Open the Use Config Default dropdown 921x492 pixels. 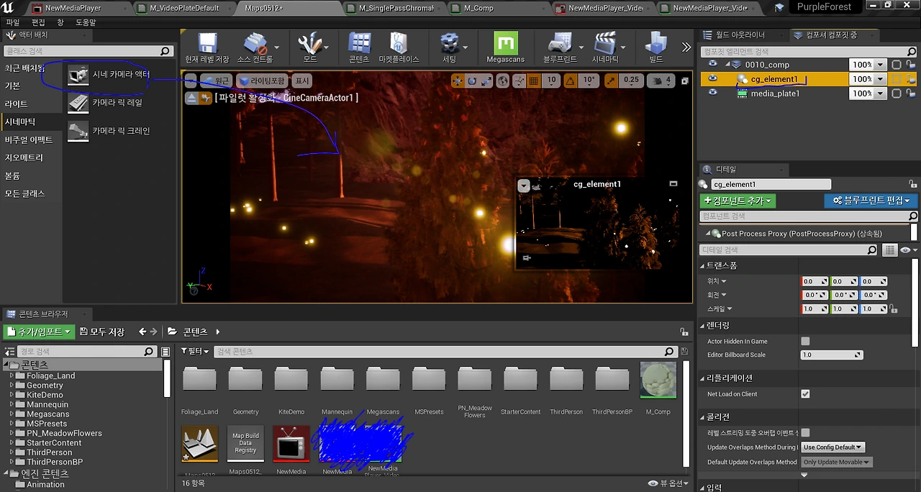833,447
